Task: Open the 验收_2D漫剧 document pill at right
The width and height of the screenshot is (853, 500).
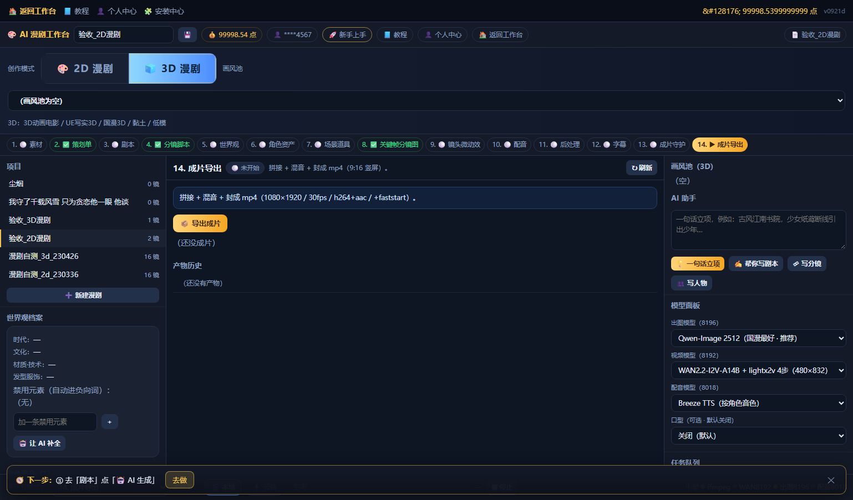Action: coord(815,35)
